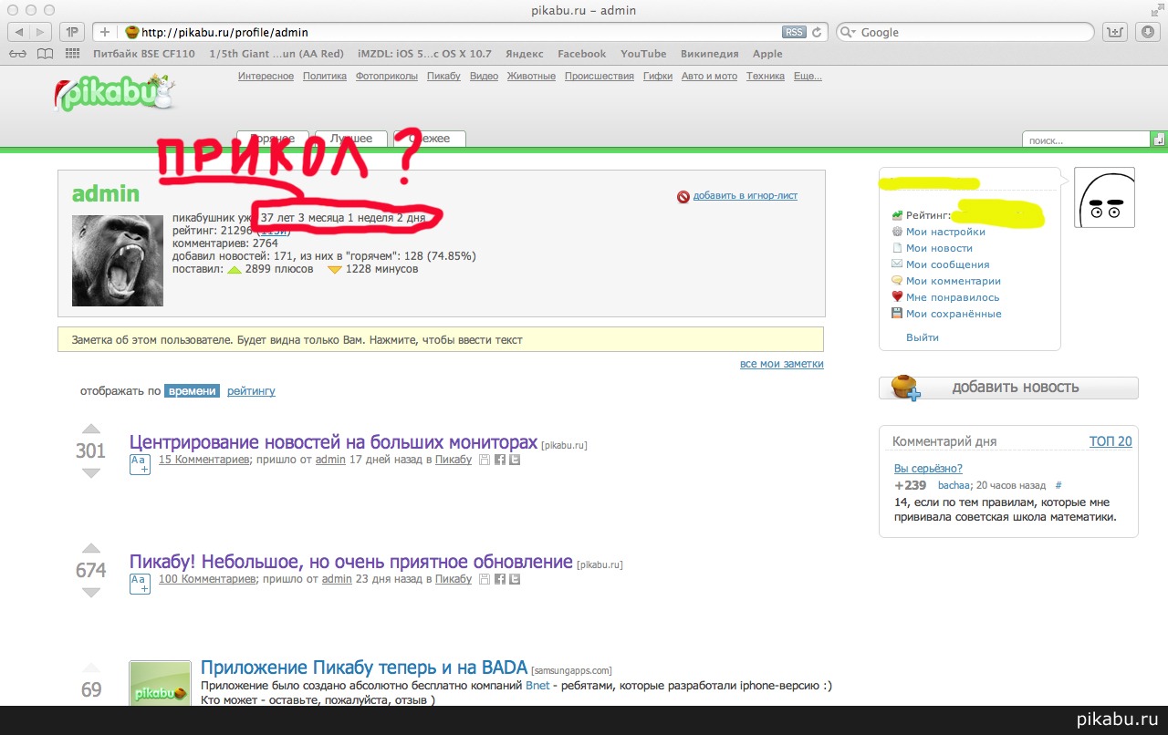1168x735 pixels.
Task: Expand the Еще... categories menu
Action: pos(808,77)
